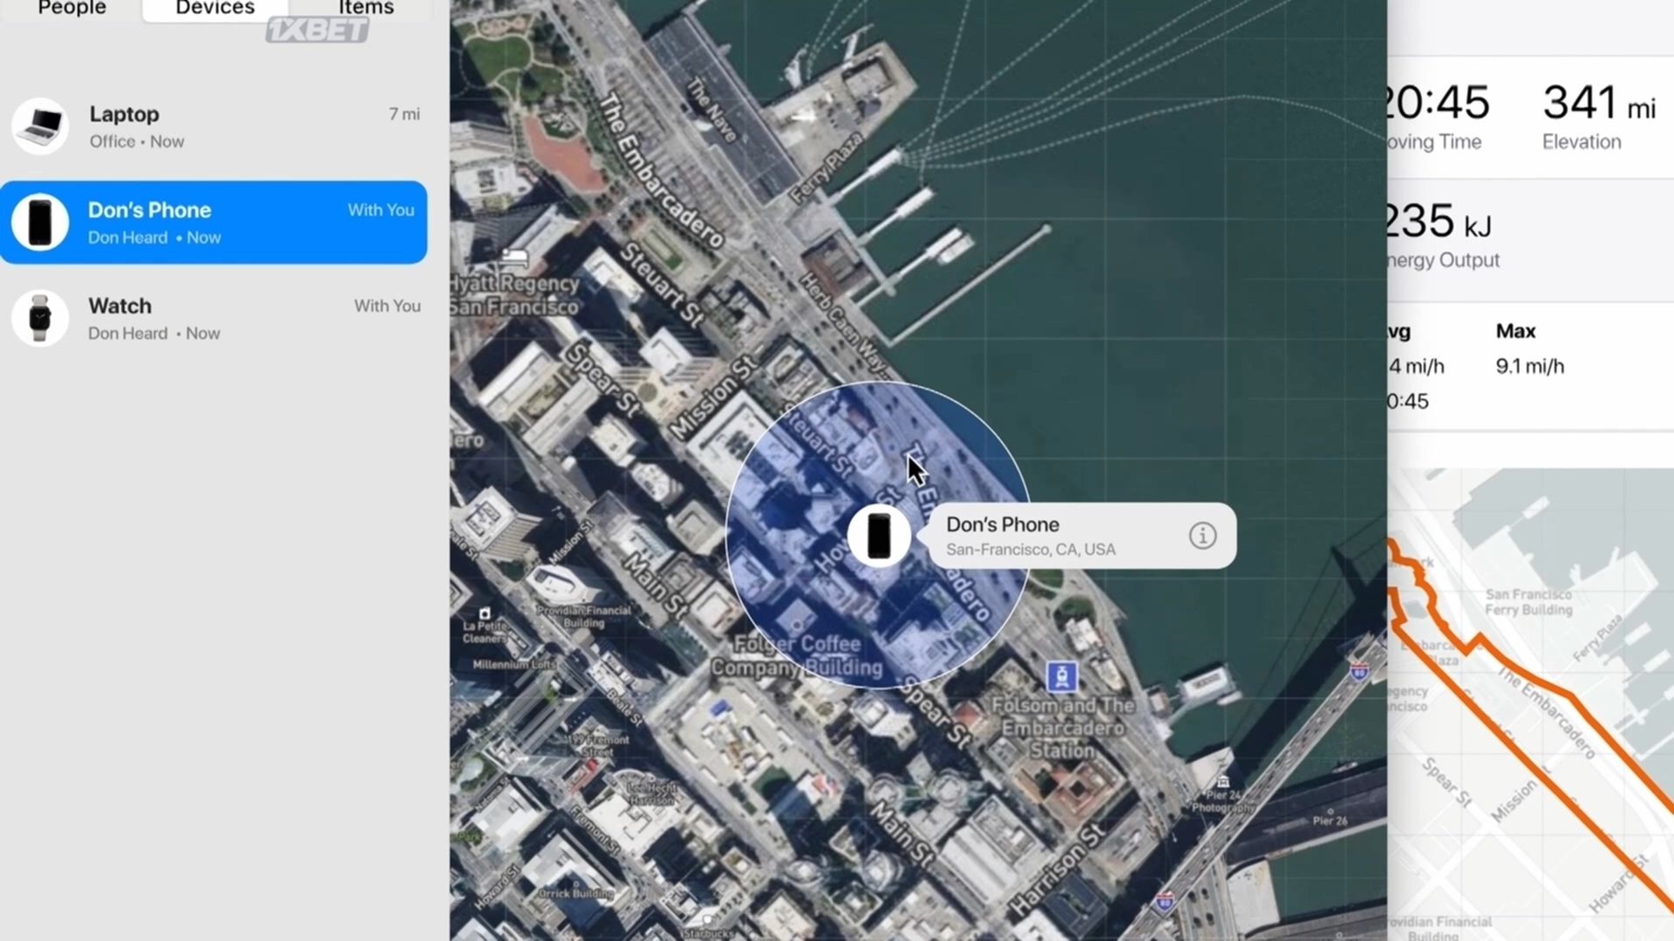Image resolution: width=1674 pixels, height=941 pixels.
Task: Select the Laptop row in the device list
Action: tap(214, 126)
